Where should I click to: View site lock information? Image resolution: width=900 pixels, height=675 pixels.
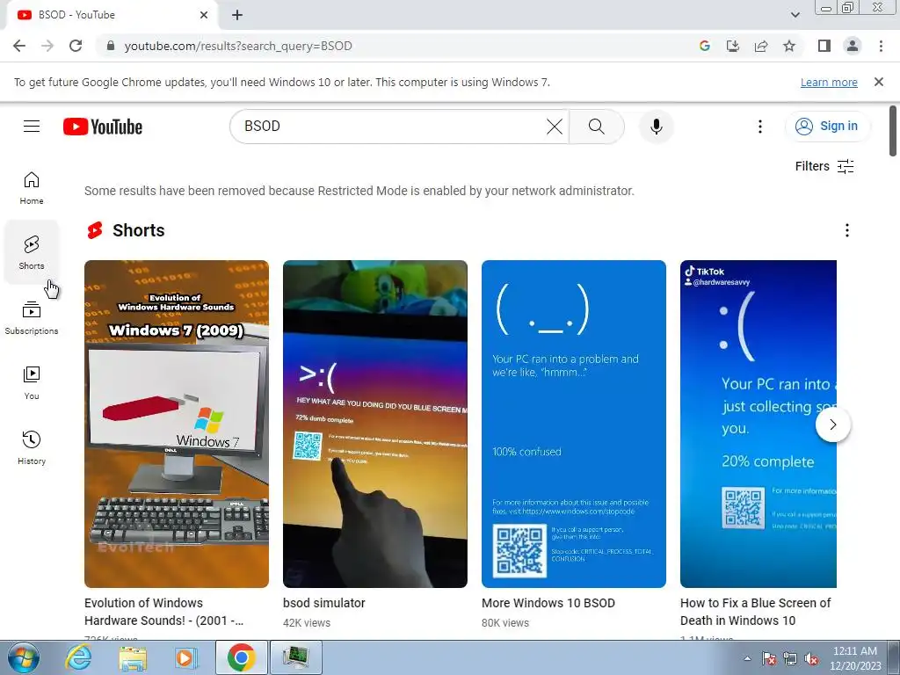coord(111,46)
